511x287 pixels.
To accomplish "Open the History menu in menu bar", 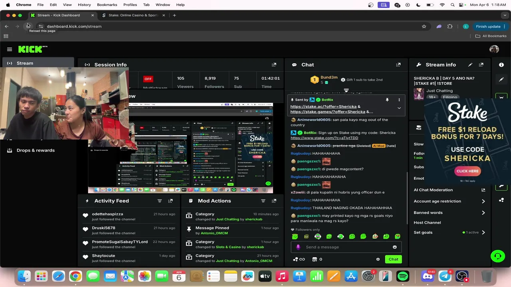I will [x=84, y=5].
